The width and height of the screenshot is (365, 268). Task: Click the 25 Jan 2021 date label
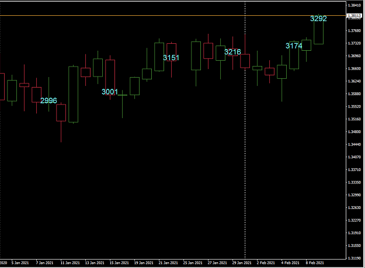(x=193, y=263)
